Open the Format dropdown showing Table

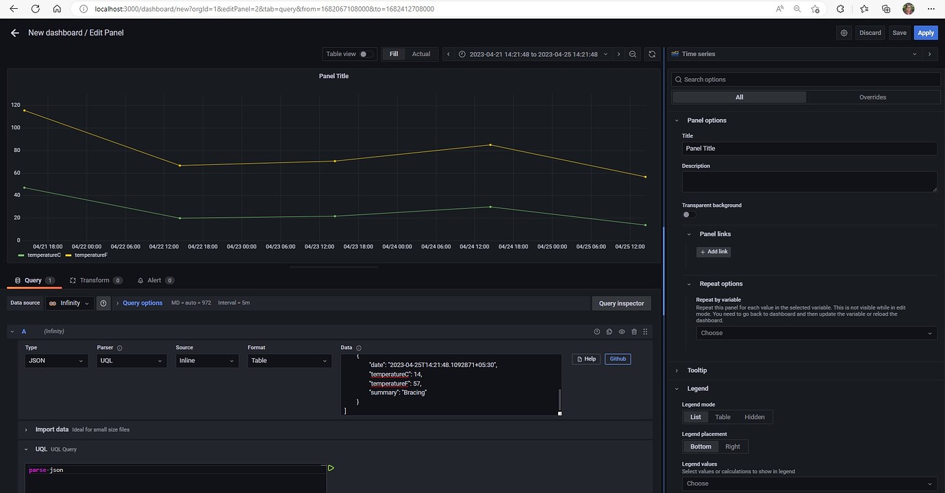[x=289, y=361]
